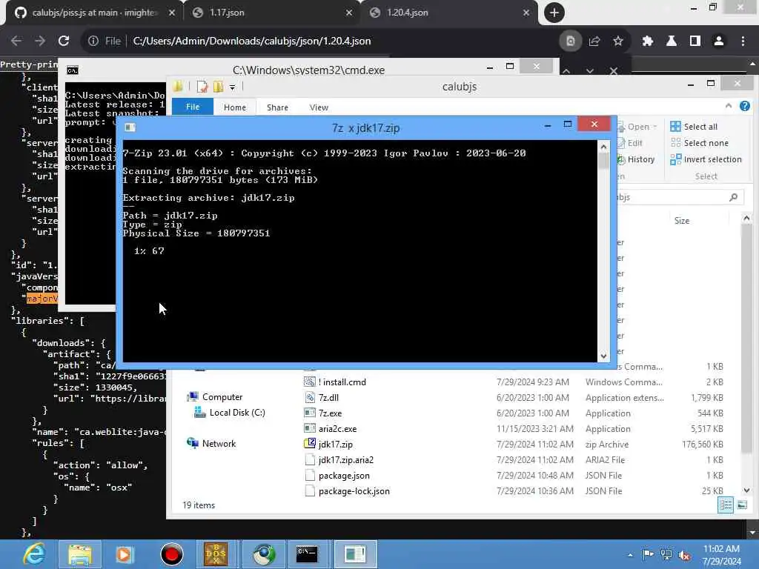
Task: Open the browser profile avatar icon
Action: tap(719, 41)
